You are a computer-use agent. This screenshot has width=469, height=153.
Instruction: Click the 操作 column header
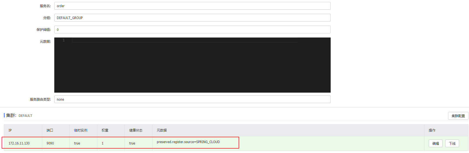point(432,130)
